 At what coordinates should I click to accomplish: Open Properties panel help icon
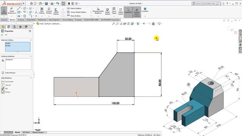[30, 31]
